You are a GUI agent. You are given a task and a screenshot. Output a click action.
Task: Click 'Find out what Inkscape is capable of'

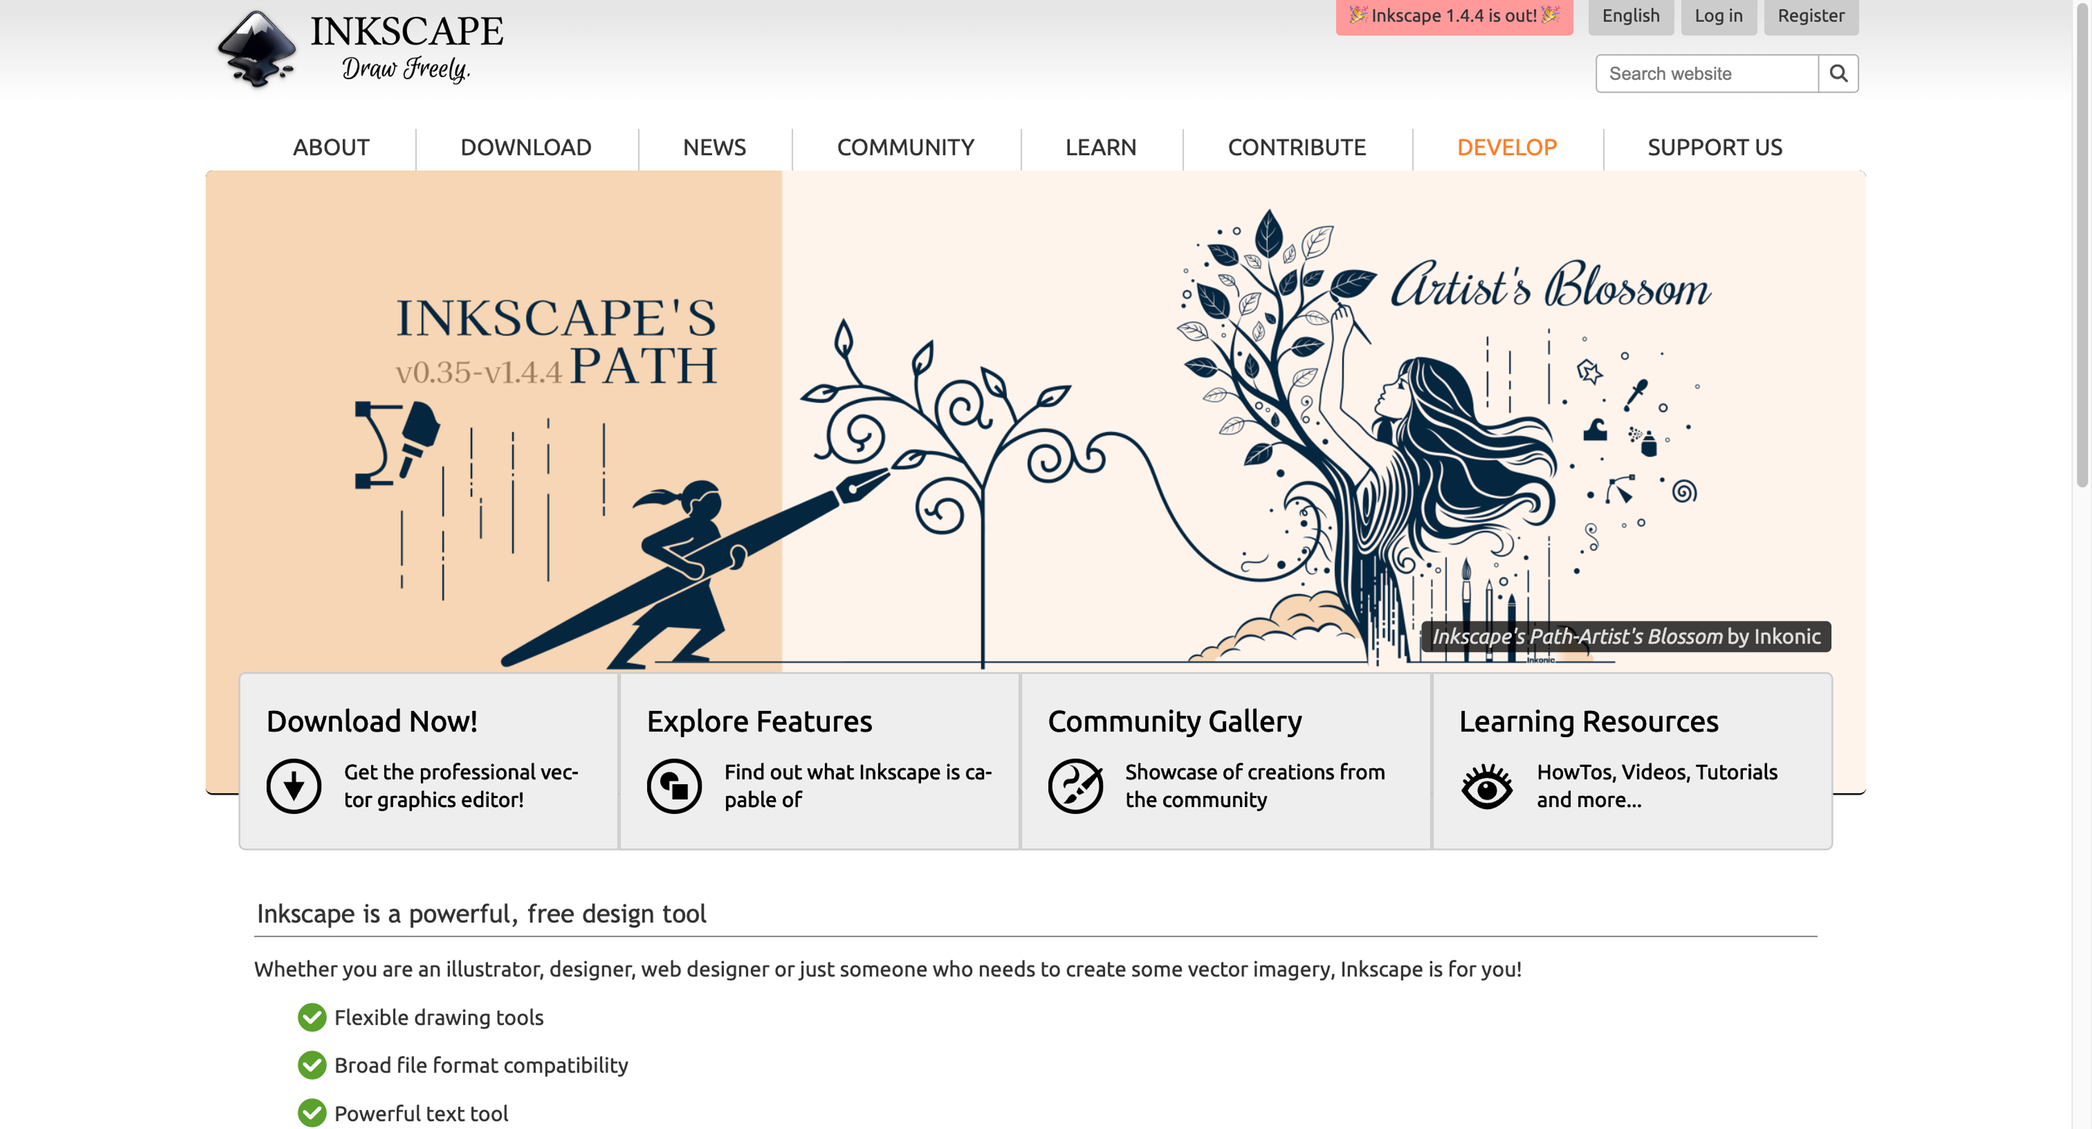point(858,785)
